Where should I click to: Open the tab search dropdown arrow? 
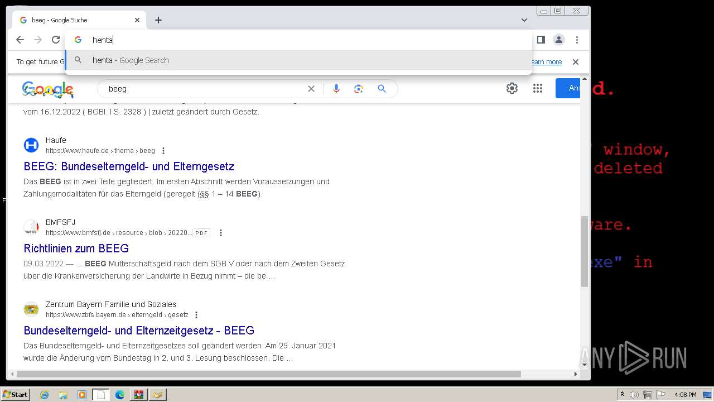click(524, 20)
